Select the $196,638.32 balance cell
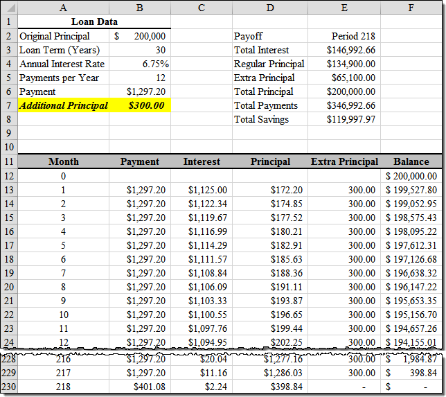 point(411,273)
